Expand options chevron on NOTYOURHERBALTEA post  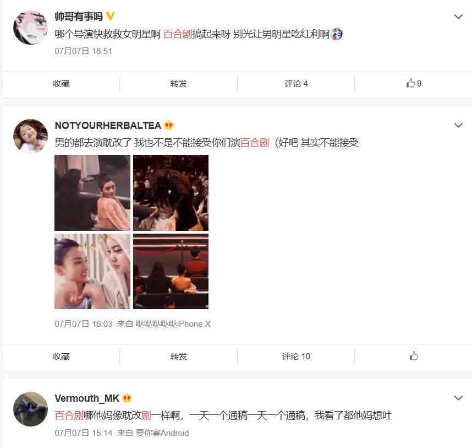point(458,125)
